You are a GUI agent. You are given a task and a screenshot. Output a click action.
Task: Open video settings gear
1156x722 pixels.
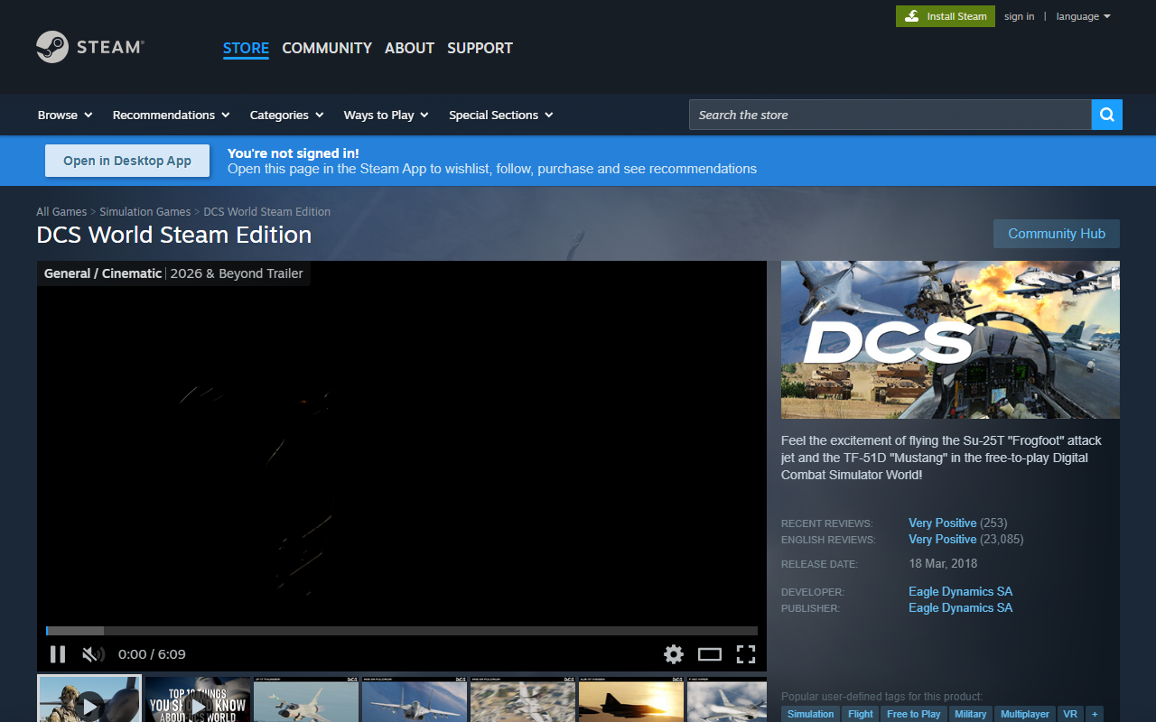pyautogui.click(x=674, y=654)
